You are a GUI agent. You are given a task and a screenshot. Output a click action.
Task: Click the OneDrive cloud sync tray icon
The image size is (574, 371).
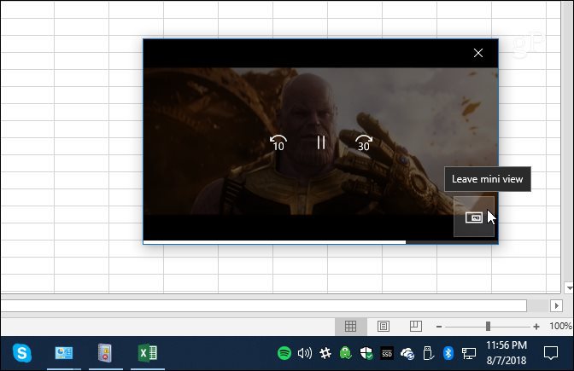coord(407,353)
